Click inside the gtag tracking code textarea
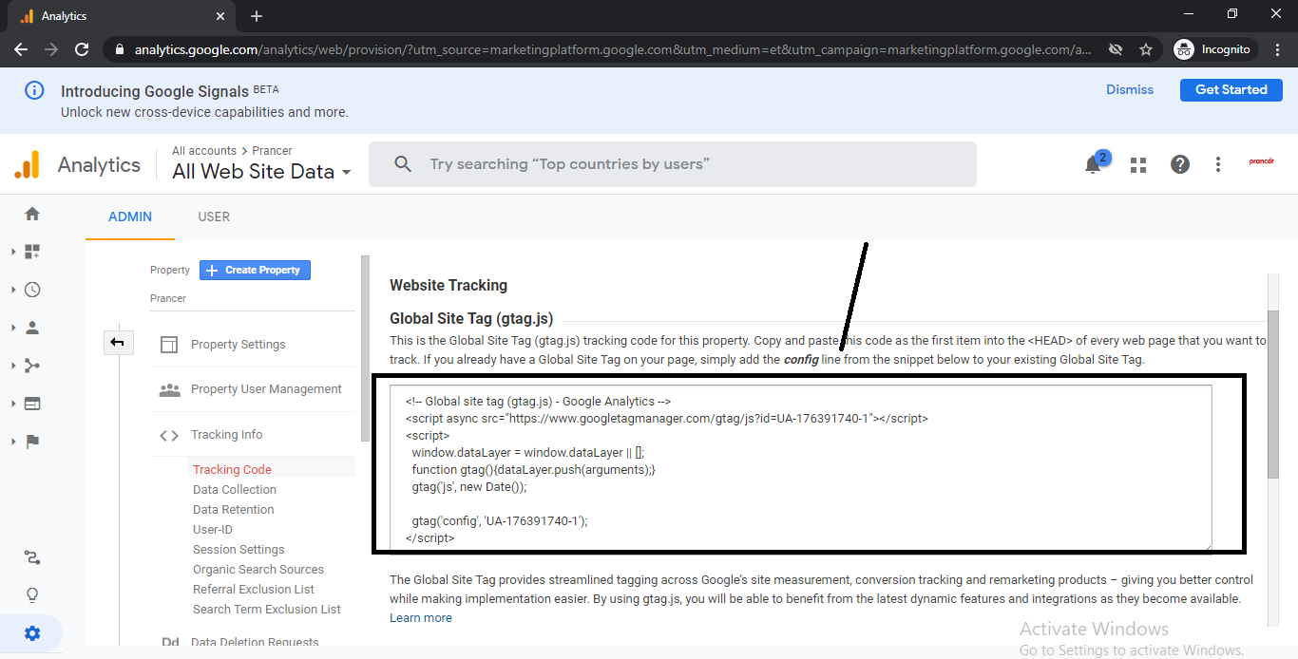This screenshot has height=659, width=1298. [x=801, y=467]
